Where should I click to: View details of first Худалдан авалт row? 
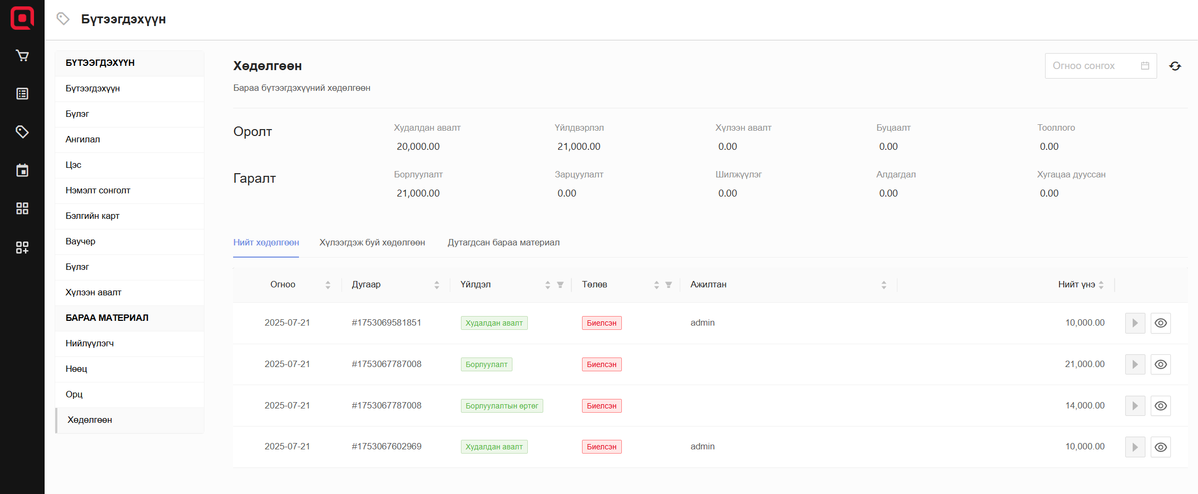pyautogui.click(x=1160, y=323)
